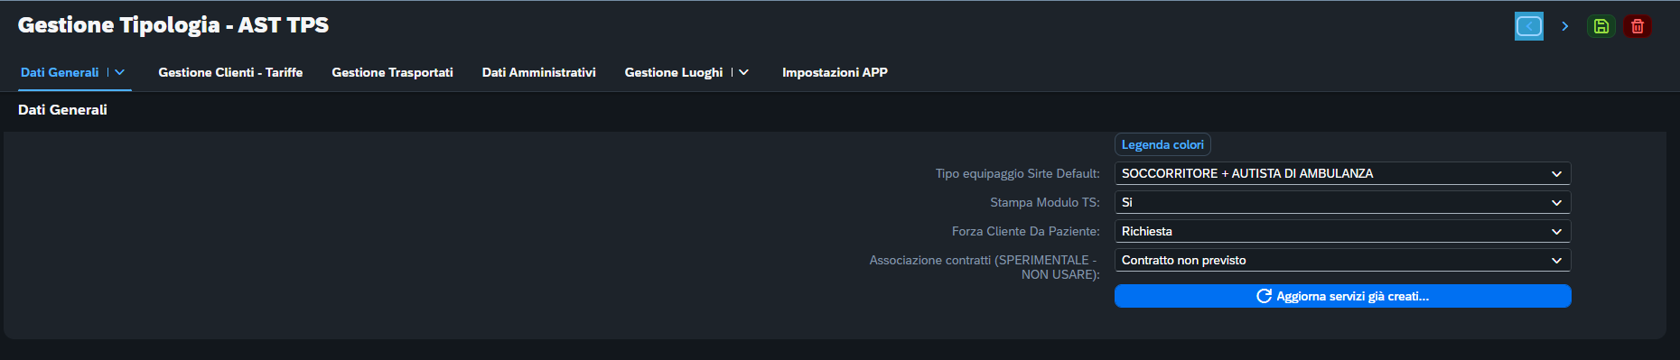Image resolution: width=1680 pixels, height=360 pixels.
Task: Switch to the Gestione Trasportati tab
Action: [x=392, y=72]
